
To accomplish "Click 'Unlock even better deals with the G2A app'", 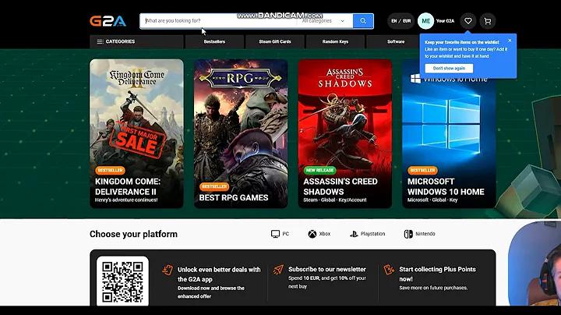I will (219, 274).
